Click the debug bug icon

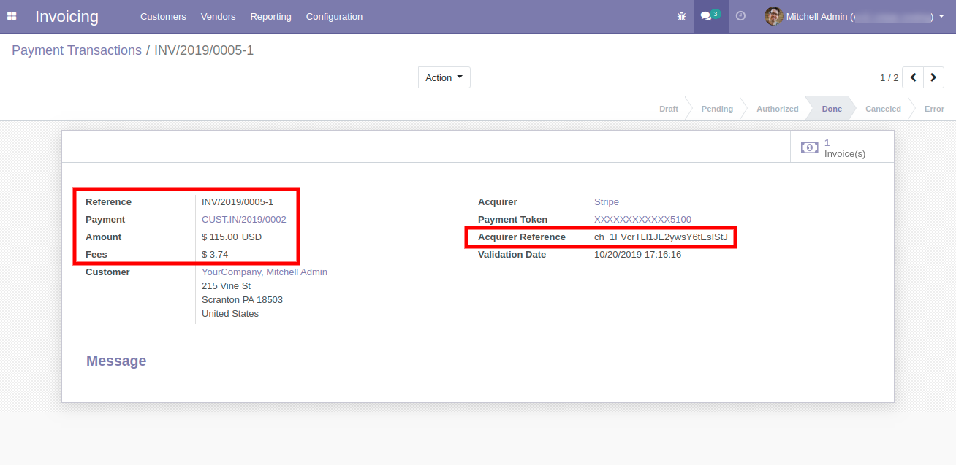[681, 16]
